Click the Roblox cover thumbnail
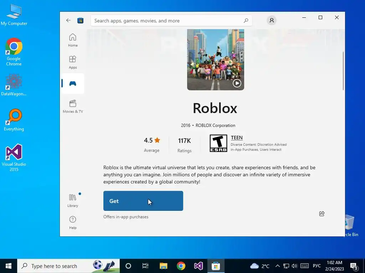Screen dimensions: 365x273 pos(216,59)
